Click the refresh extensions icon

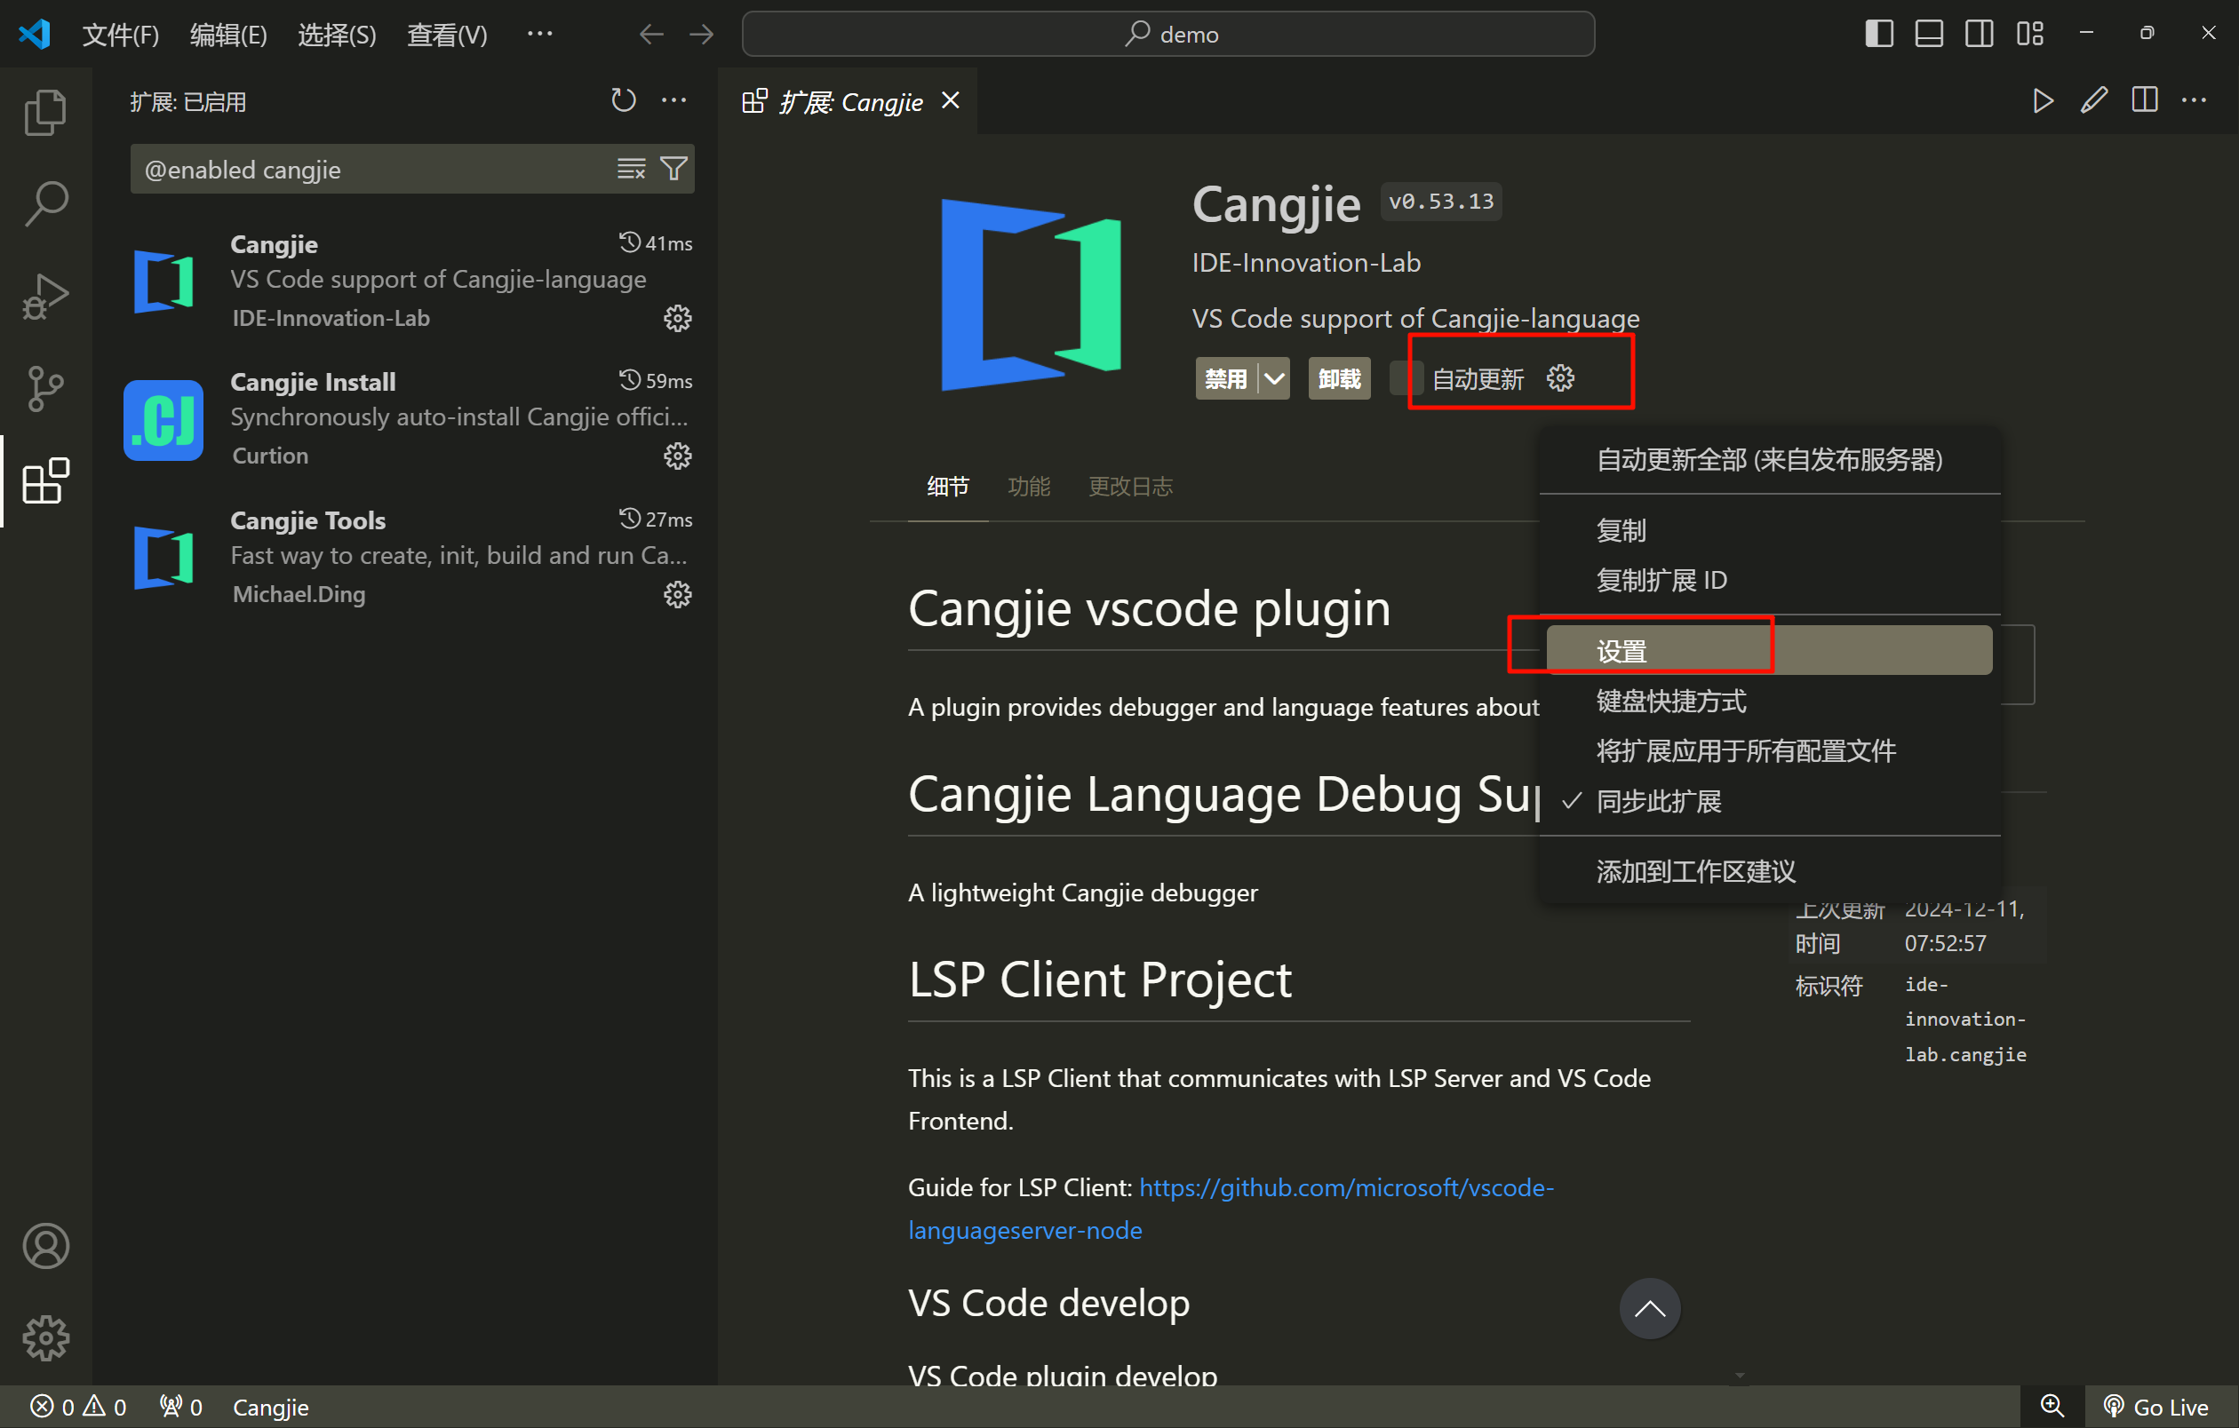click(x=623, y=100)
